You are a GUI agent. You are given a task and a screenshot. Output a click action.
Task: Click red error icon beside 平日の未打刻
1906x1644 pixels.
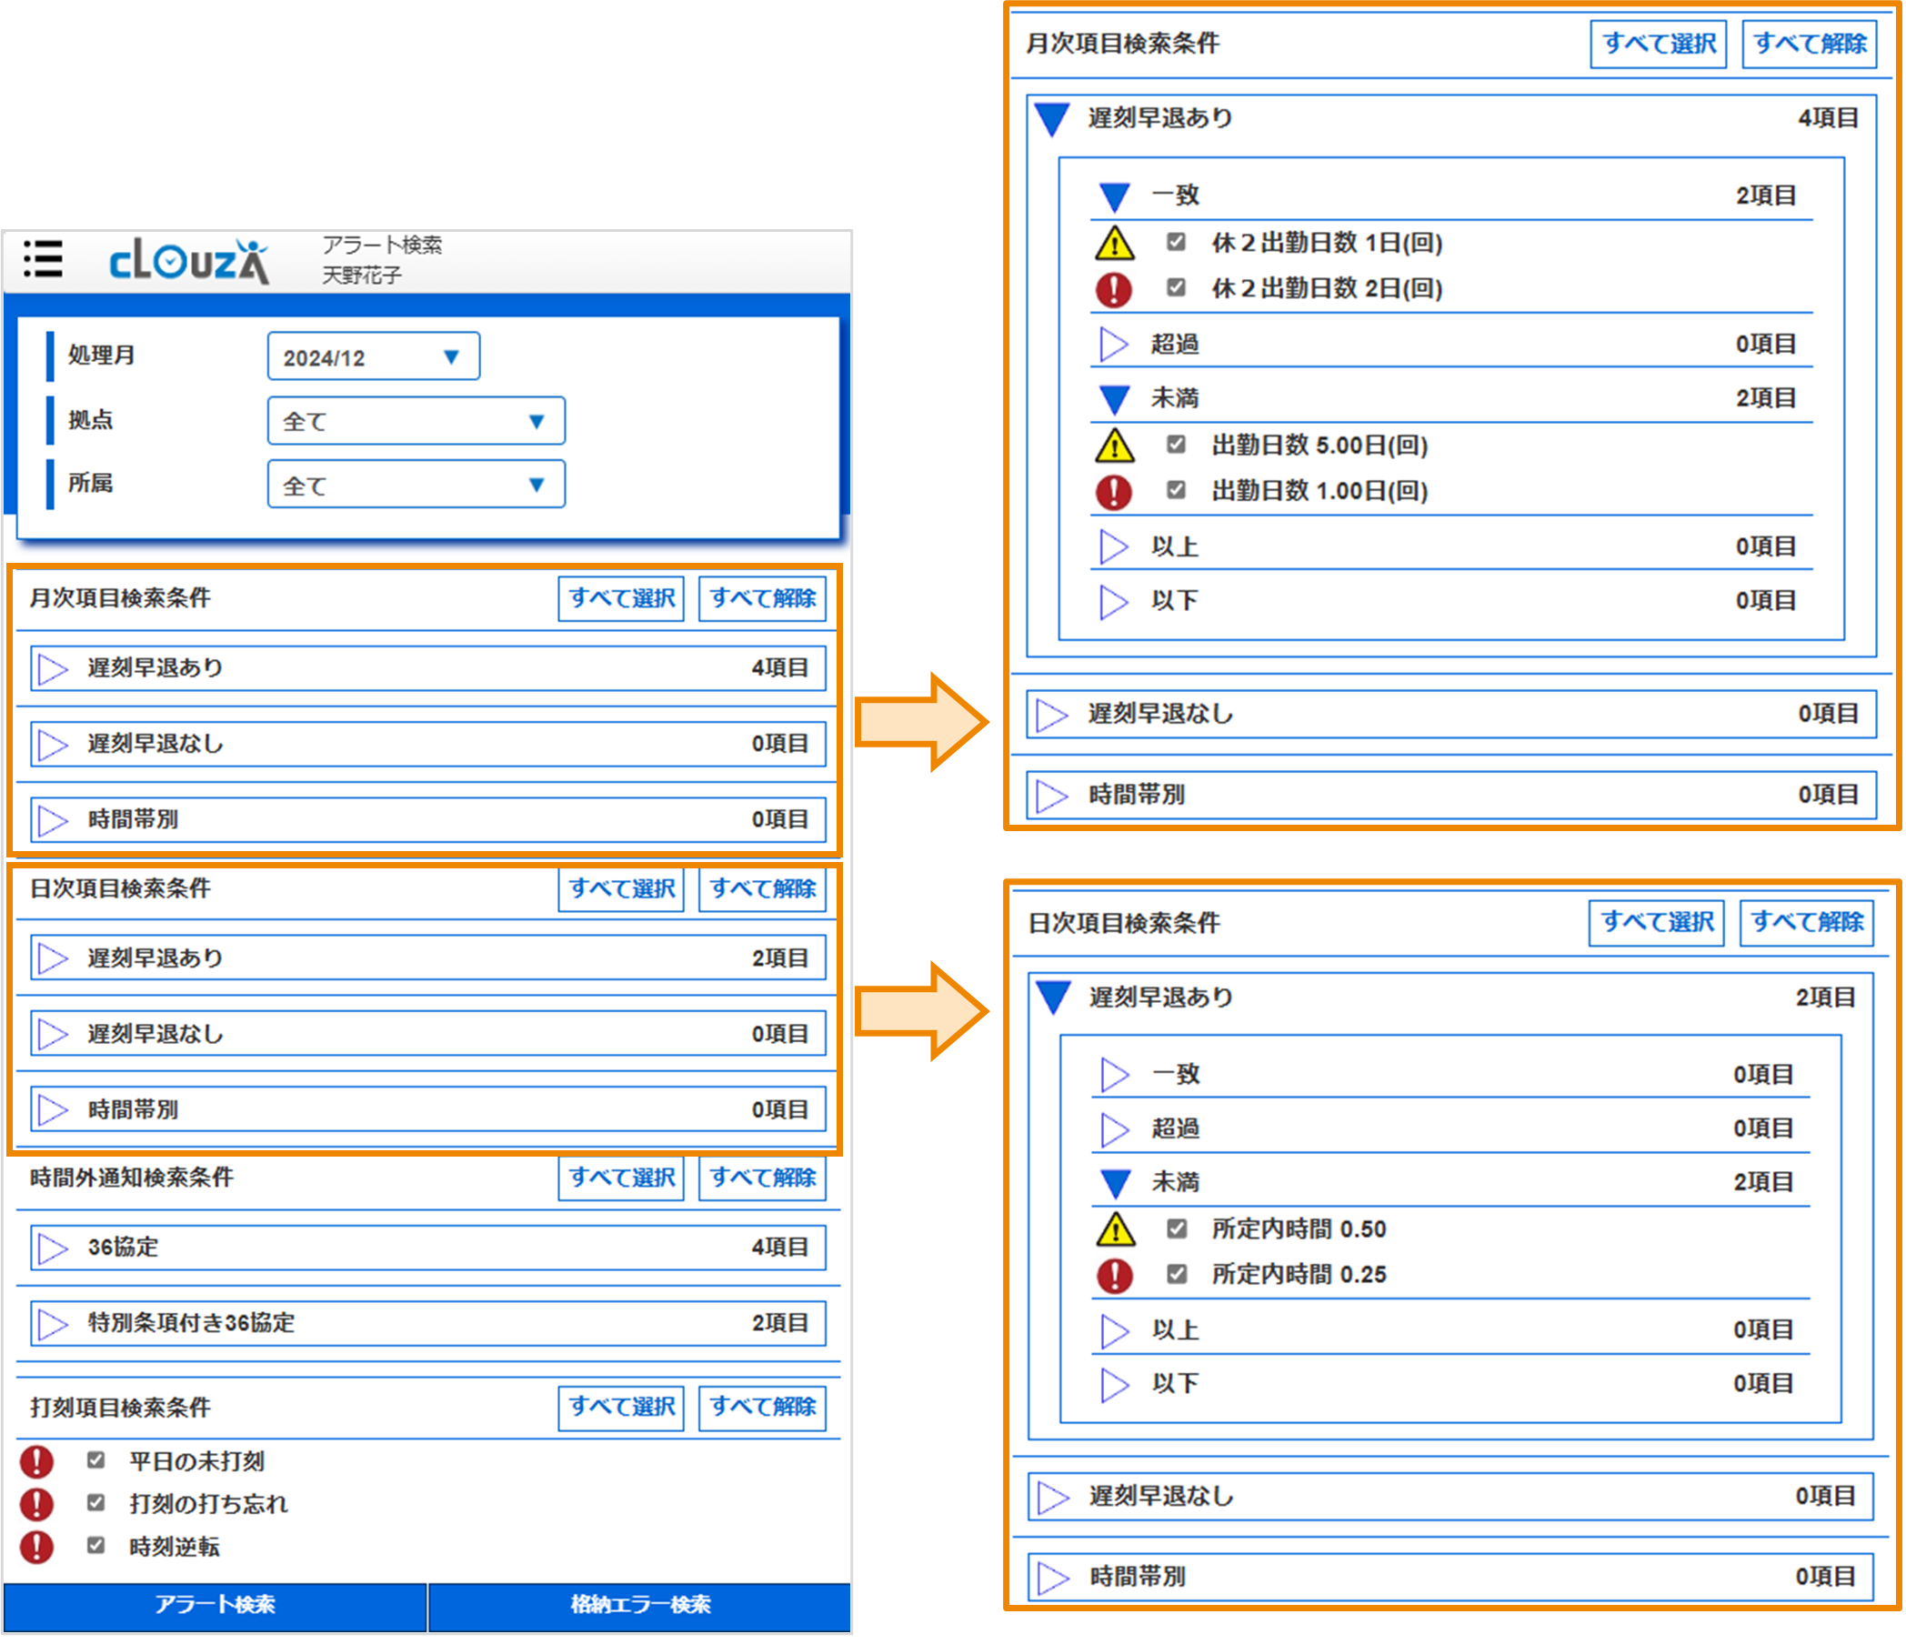[x=36, y=1461]
